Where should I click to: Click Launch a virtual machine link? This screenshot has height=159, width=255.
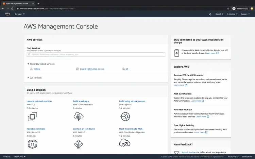tap(39, 101)
